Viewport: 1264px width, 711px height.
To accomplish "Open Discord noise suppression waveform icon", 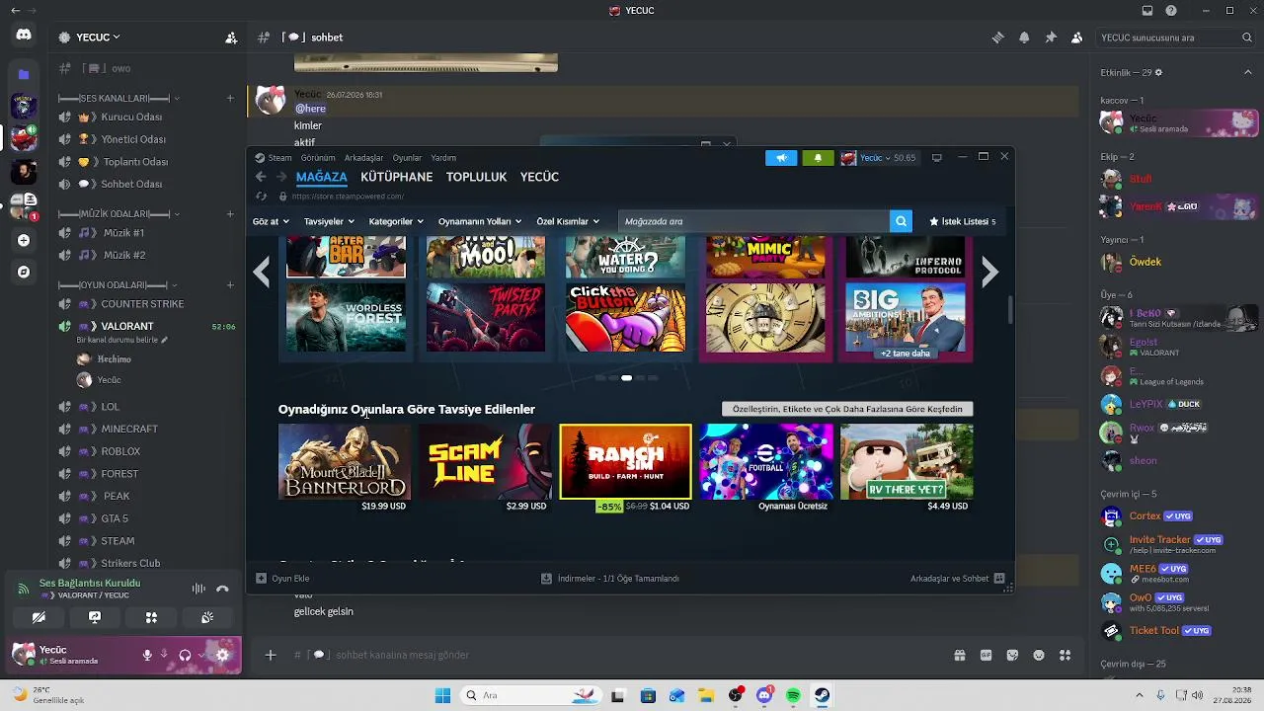I will tap(198, 589).
